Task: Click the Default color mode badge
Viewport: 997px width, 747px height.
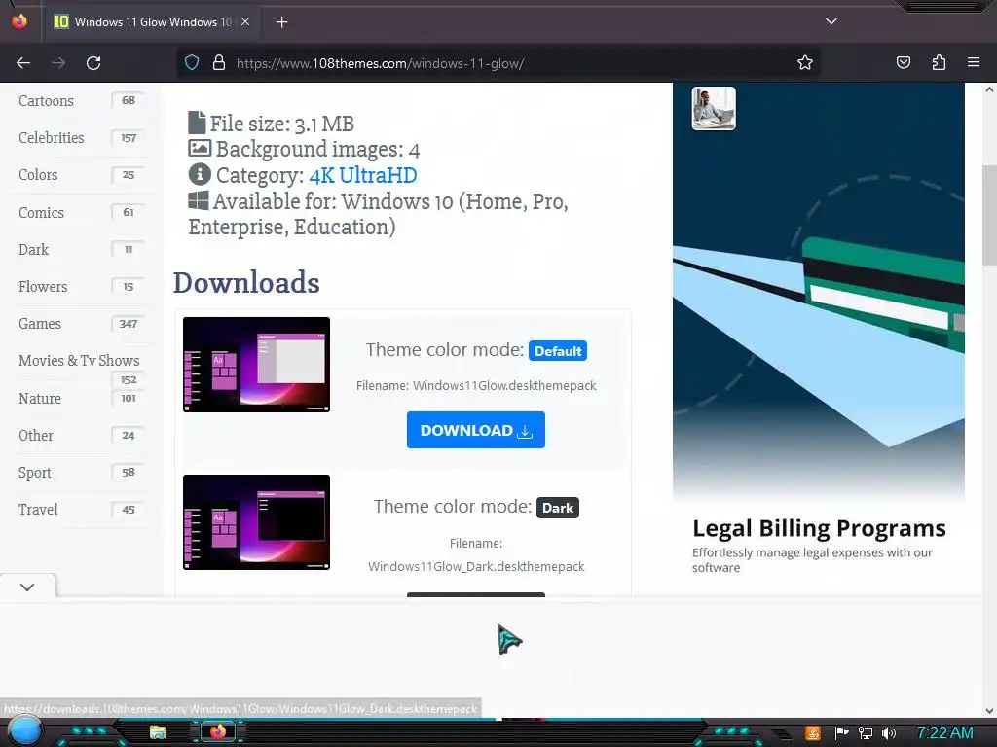Action: 558,350
